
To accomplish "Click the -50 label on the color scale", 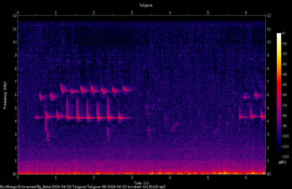I will [x=284, y=84].
